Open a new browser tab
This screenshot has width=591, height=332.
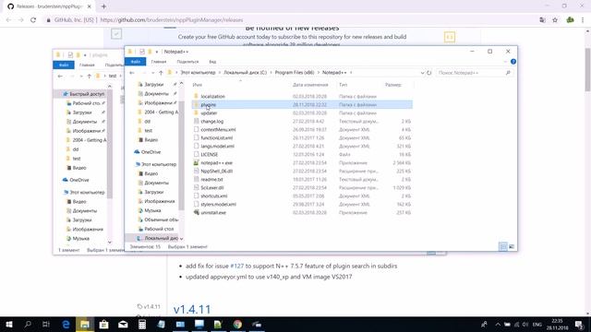pyautogui.click(x=103, y=6)
